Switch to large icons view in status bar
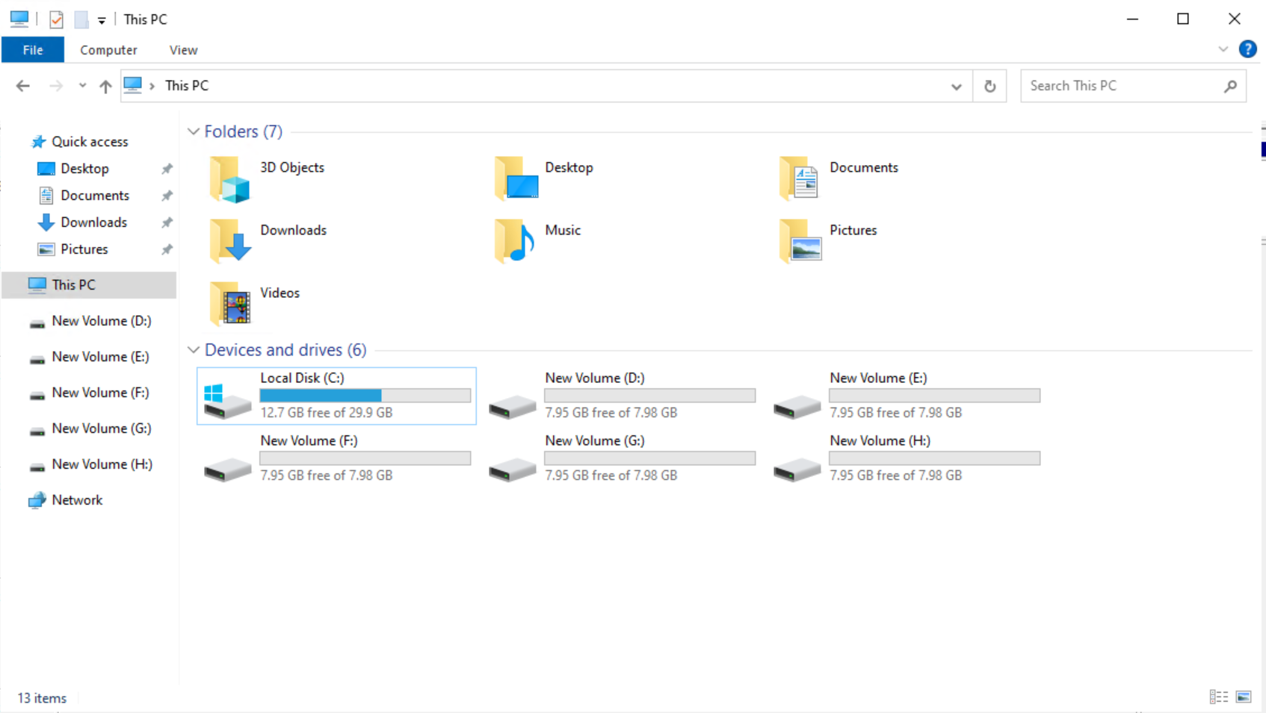 1242,697
